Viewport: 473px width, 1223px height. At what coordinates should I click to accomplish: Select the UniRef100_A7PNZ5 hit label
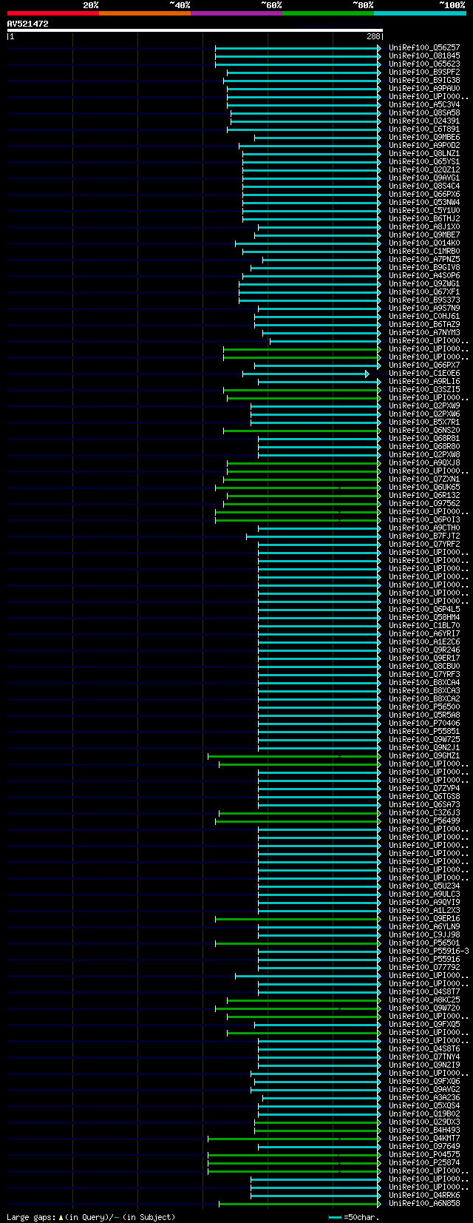[x=424, y=259]
